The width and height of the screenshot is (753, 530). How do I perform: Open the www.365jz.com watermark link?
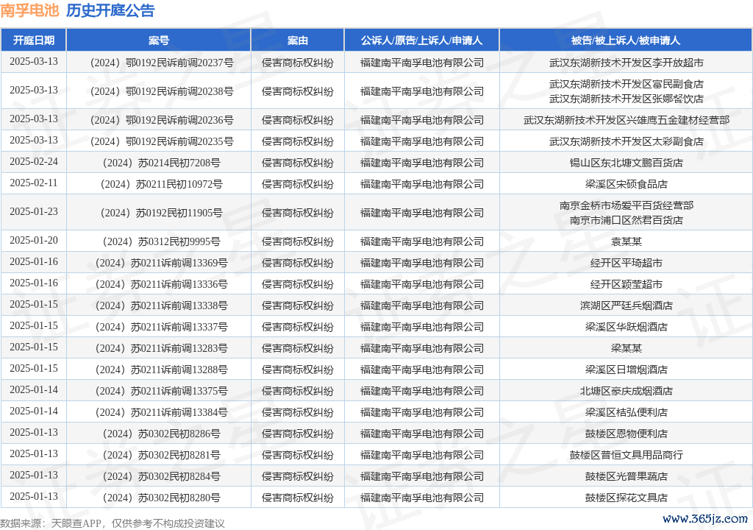click(x=705, y=519)
